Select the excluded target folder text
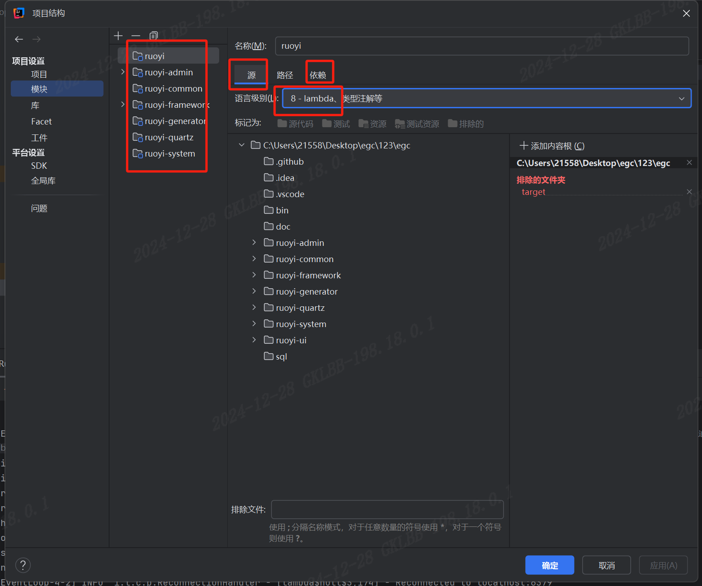702x586 pixels. 533,192
